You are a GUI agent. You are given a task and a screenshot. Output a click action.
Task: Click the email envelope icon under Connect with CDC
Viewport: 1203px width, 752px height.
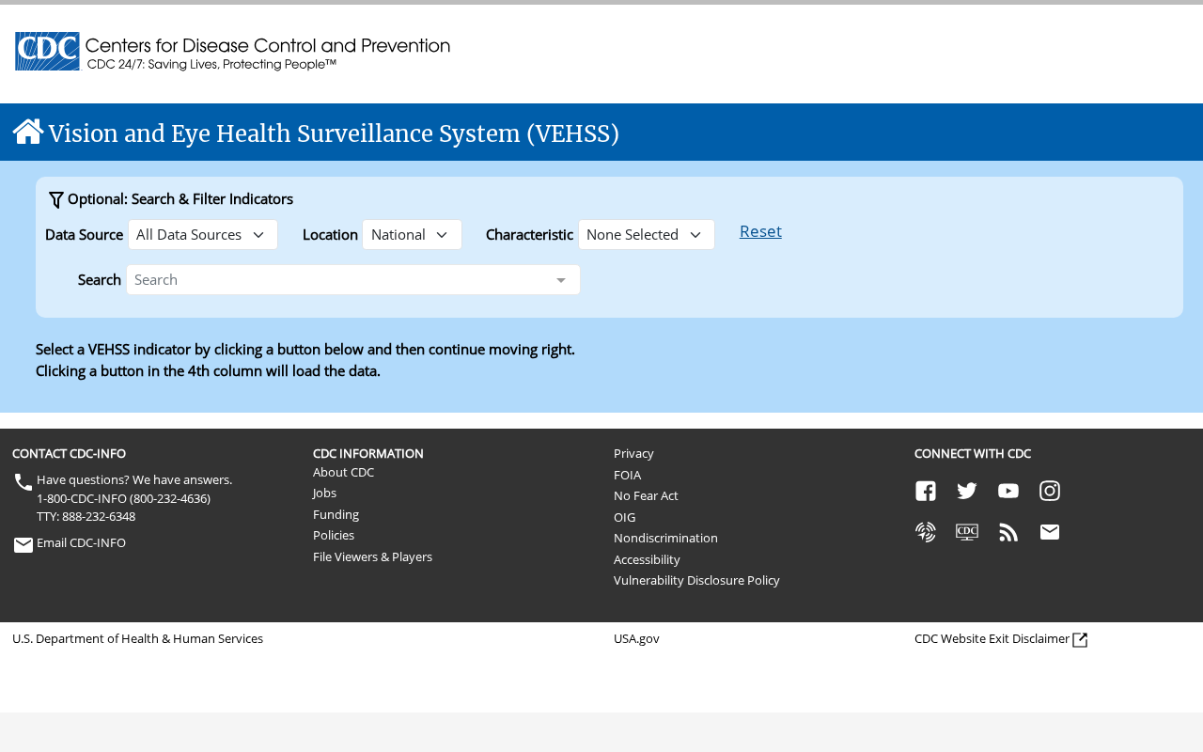point(1050,532)
